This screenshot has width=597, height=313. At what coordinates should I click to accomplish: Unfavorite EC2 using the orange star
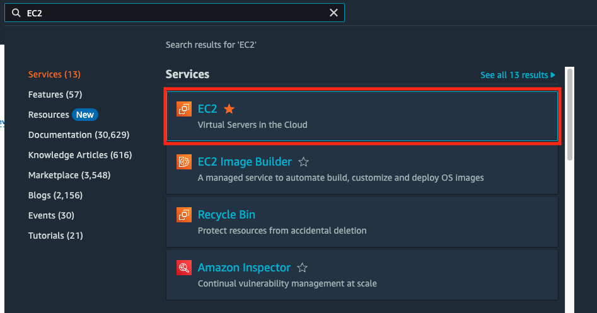point(229,109)
